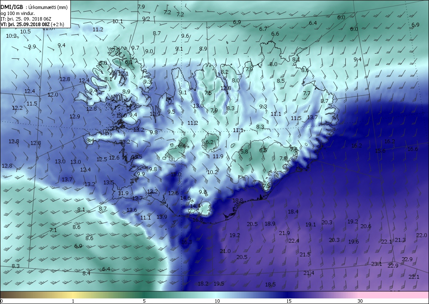The height and width of the screenshot is (304, 429).
Task: Click the value 9.5 on the map
Action: click(x=171, y=111)
